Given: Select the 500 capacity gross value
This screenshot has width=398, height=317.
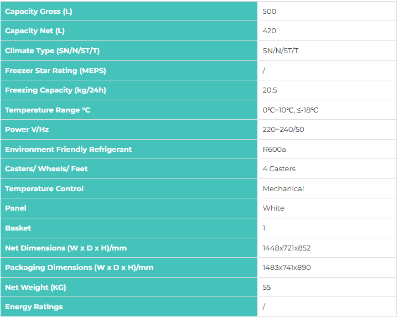Looking at the screenshot, I should [x=270, y=12].
